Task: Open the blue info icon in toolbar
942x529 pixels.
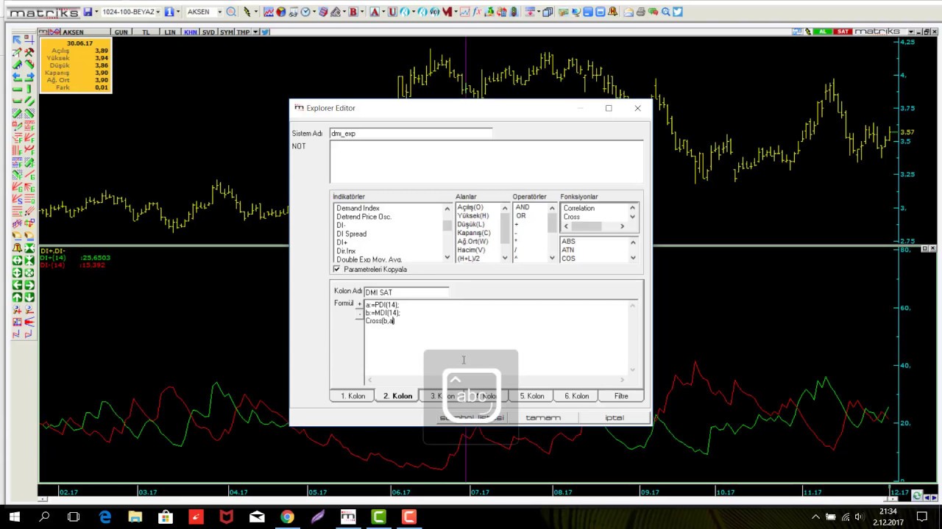Action: click(x=169, y=12)
